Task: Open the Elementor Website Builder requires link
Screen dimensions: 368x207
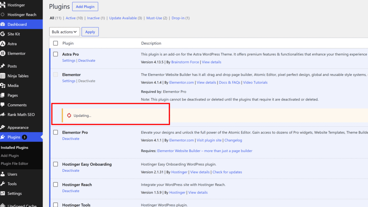Action: point(204,151)
